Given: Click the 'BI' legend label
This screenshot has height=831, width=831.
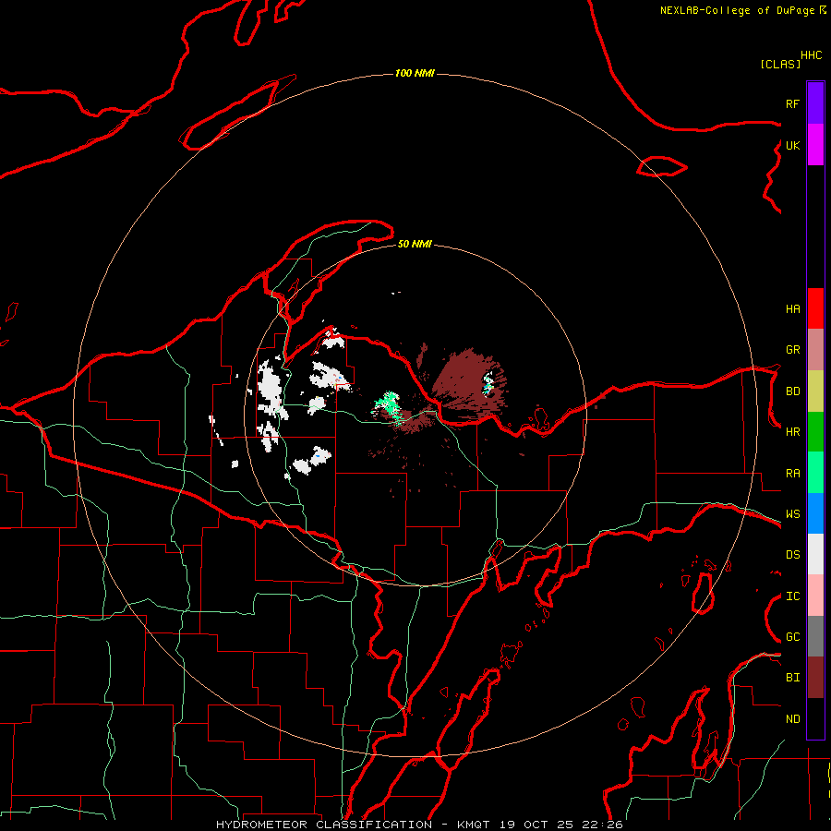Looking at the screenshot, I should coord(793,678).
